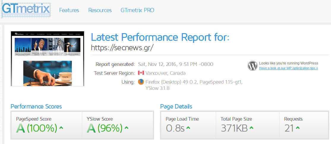Click the secnews.gr site screenshot thumbnail
This screenshot has height=144, width=331.
click(47, 59)
